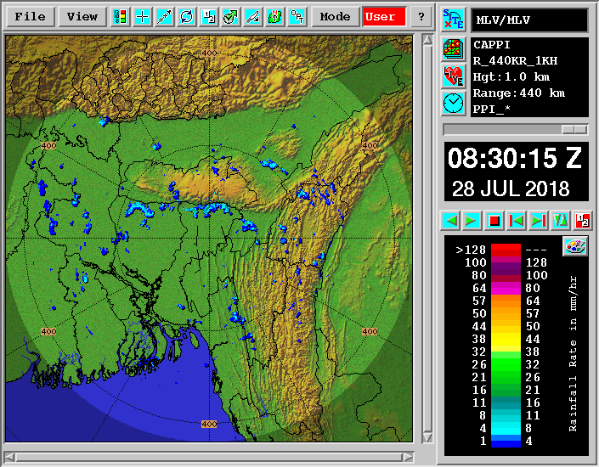This screenshot has height=467, width=599.
Task: Select the diagonal arrow measurement tool
Action: pyautogui.click(x=164, y=17)
